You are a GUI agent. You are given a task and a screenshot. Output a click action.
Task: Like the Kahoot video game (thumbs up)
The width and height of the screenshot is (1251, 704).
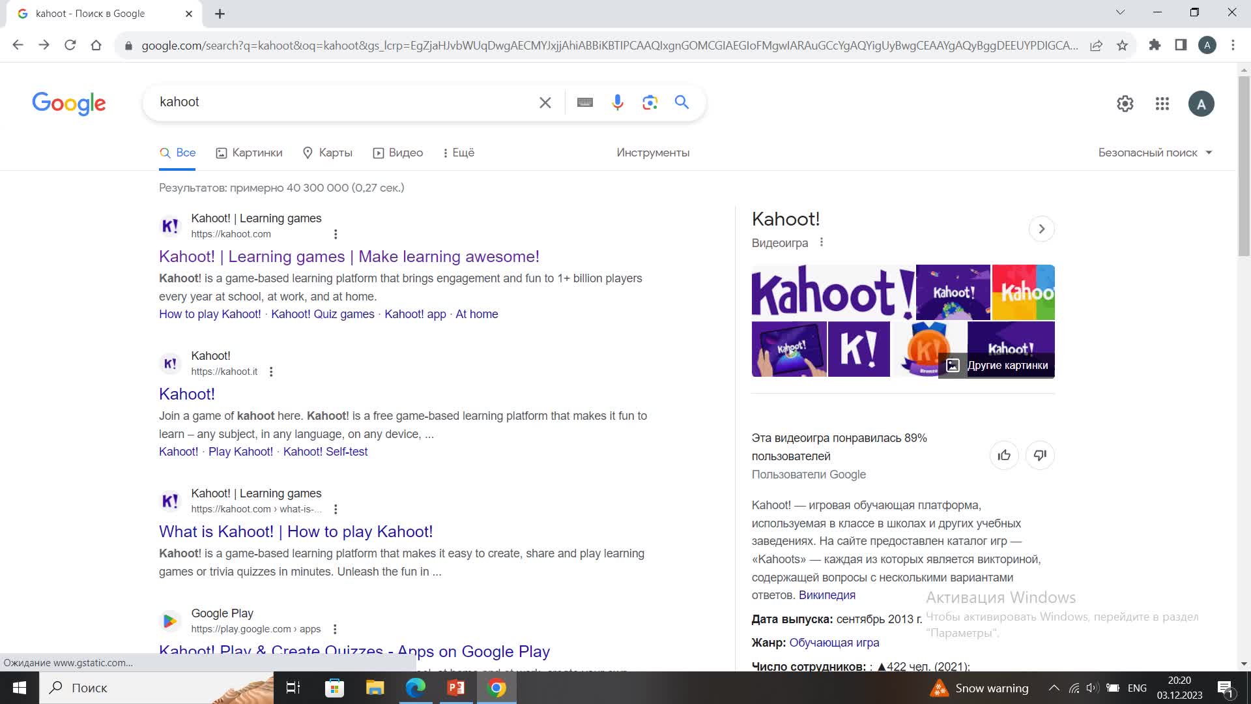point(1004,455)
